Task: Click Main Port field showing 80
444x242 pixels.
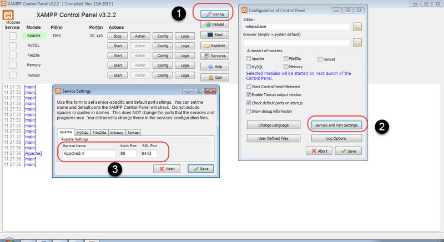Action: coord(128,153)
